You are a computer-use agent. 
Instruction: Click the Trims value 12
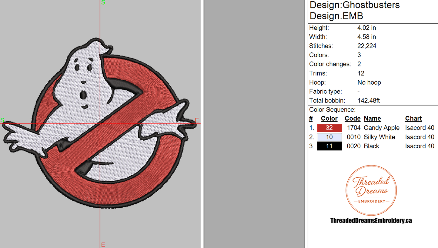(361, 73)
